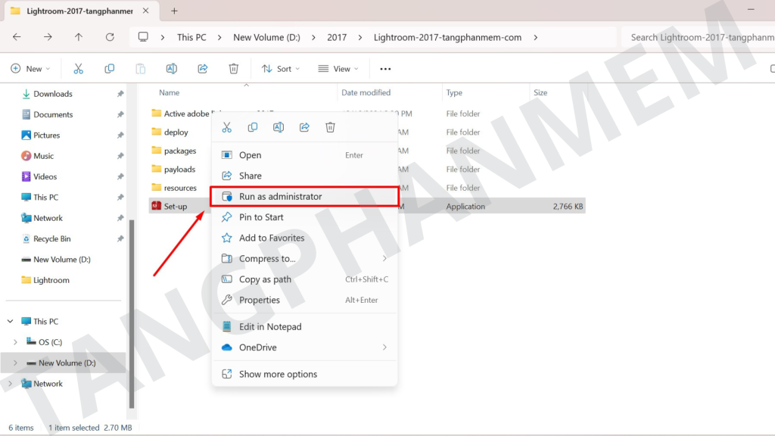Click the Rename icon in the toolbar
Viewport: 775px width, 436px height.
pos(171,69)
